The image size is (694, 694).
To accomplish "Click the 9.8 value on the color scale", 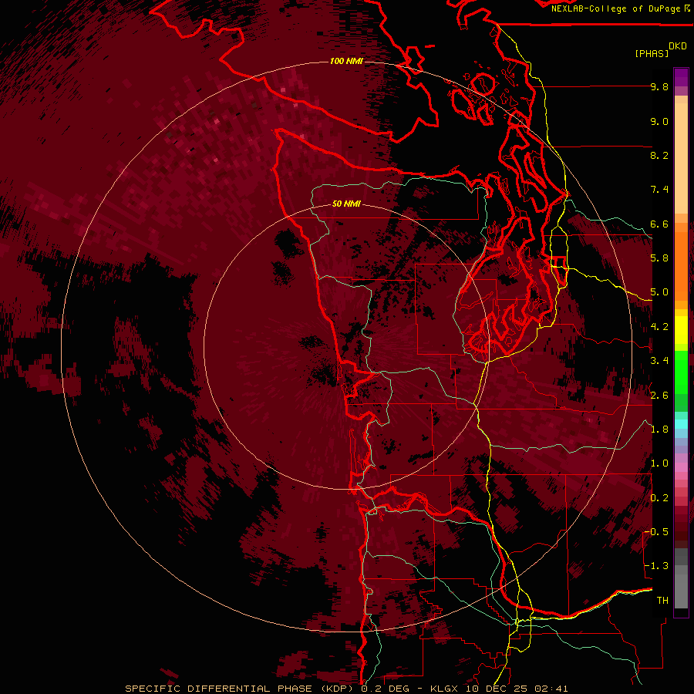I will click(659, 87).
